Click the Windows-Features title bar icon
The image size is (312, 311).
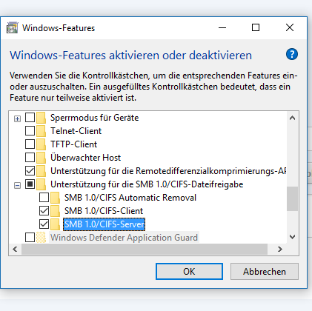coord(12,27)
